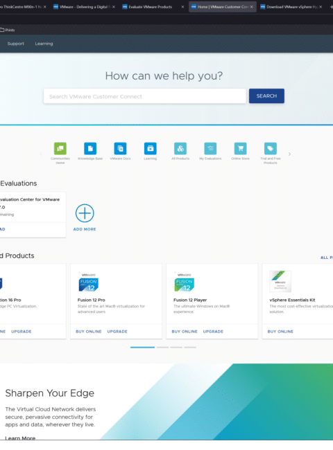The width and height of the screenshot is (333, 450).
Task: Click BUY ONLINE under vSphere Essentials Kit
Action: (280, 332)
